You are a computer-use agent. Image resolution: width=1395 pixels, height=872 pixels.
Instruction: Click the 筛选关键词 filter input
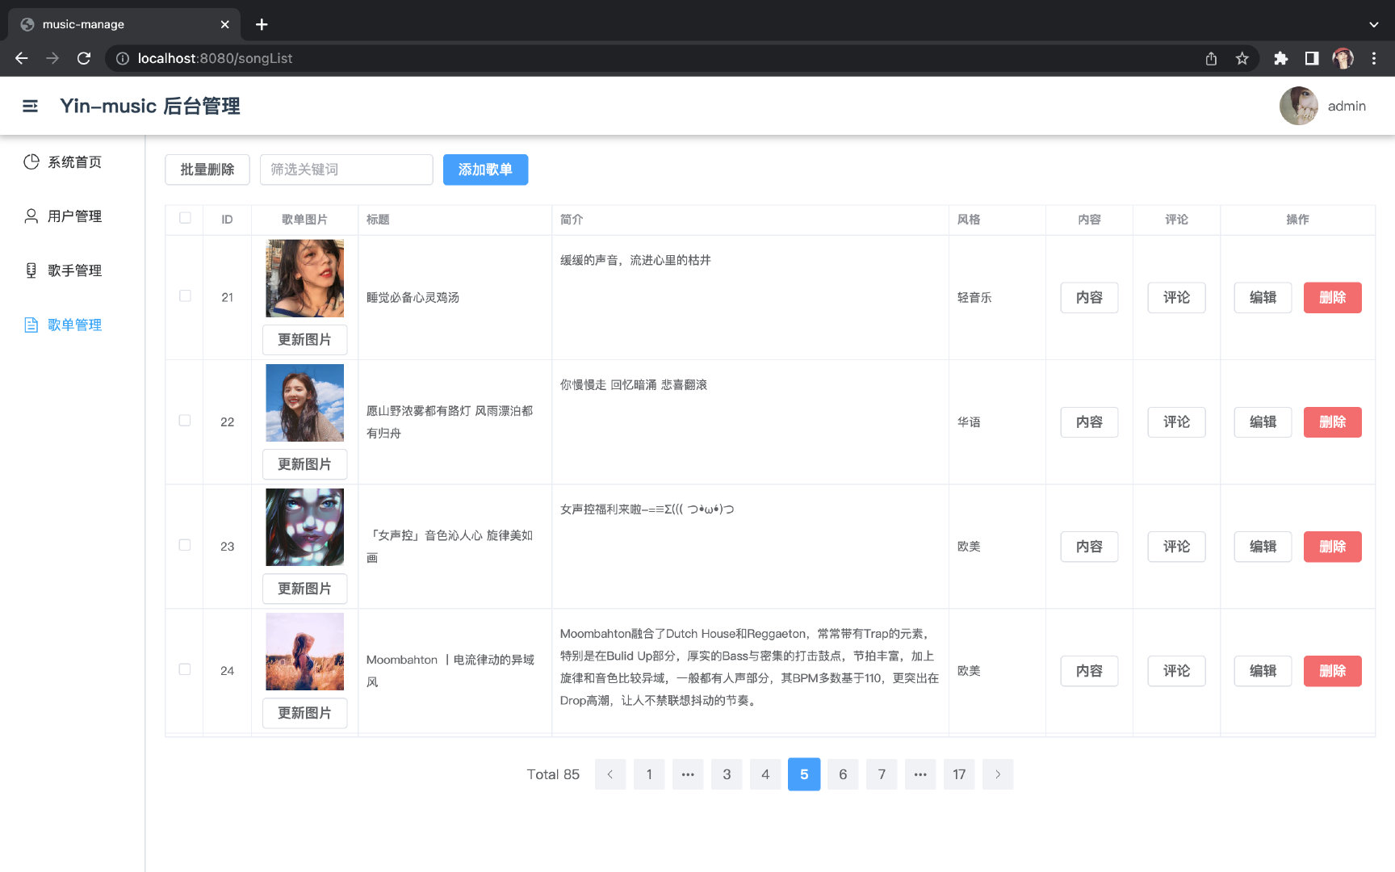click(346, 170)
